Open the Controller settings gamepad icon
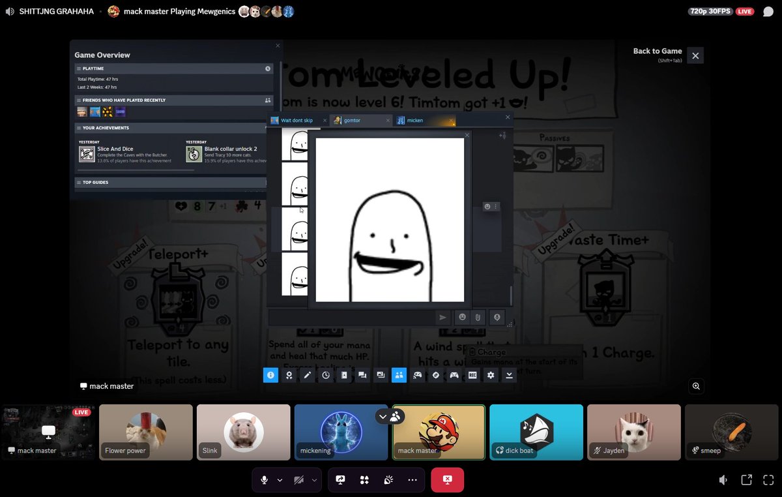This screenshot has height=497, width=782. [x=454, y=375]
